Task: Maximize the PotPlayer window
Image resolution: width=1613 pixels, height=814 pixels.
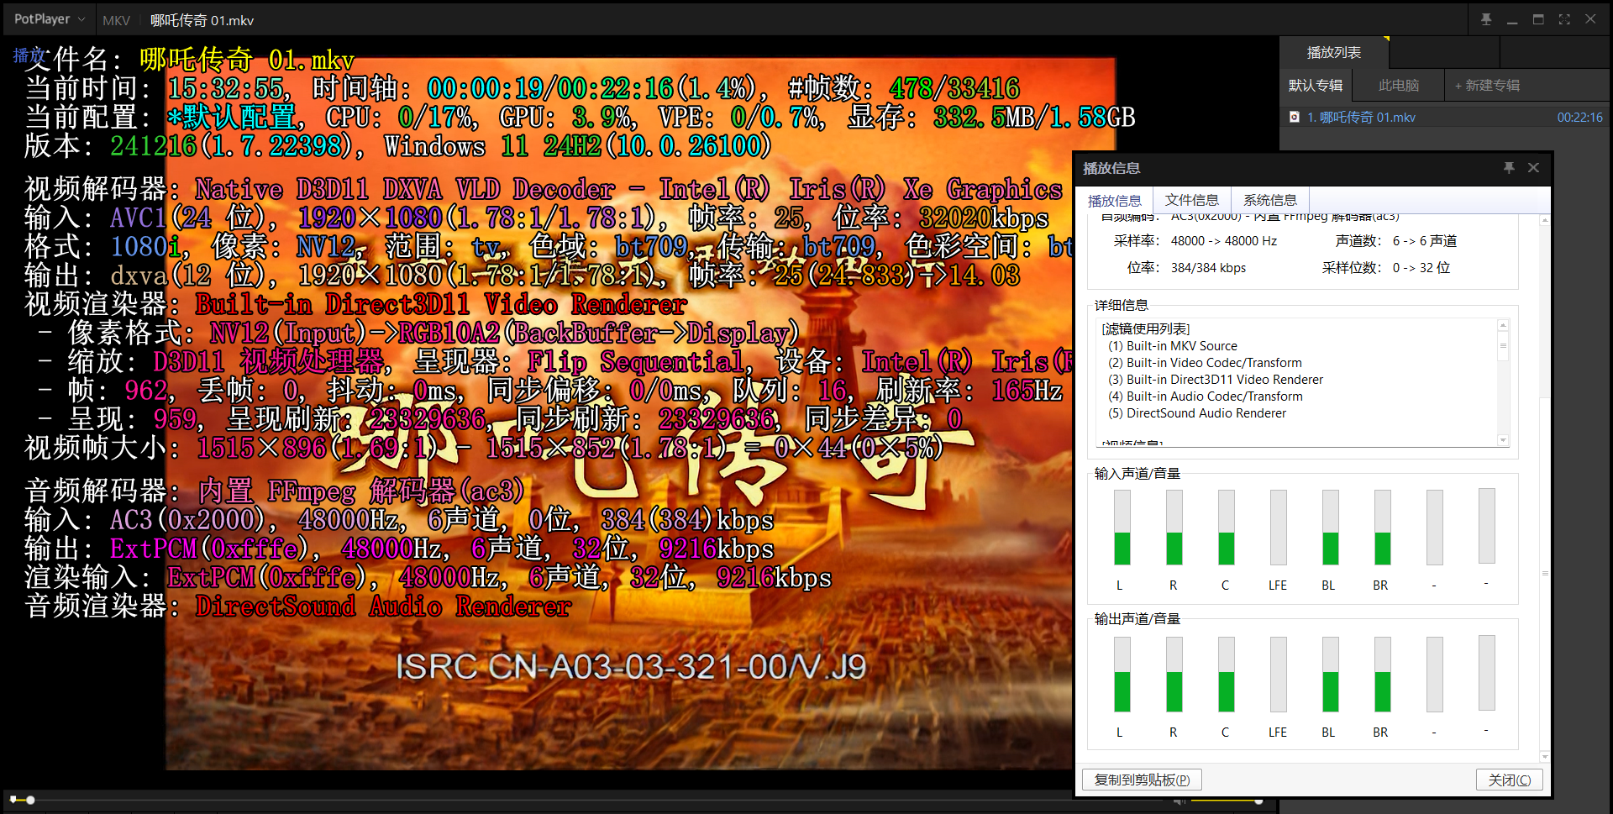Action: click(1538, 19)
